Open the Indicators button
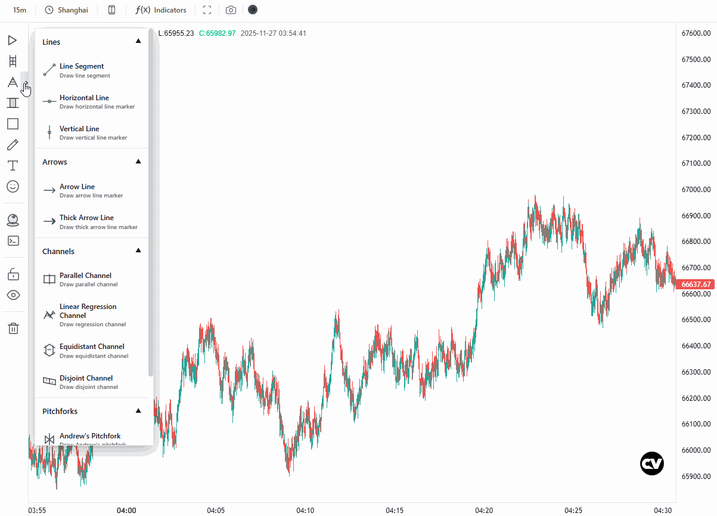Viewport: 717px width, 516px height. [161, 10]
